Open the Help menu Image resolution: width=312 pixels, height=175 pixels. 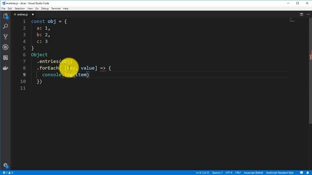(66, 9)
